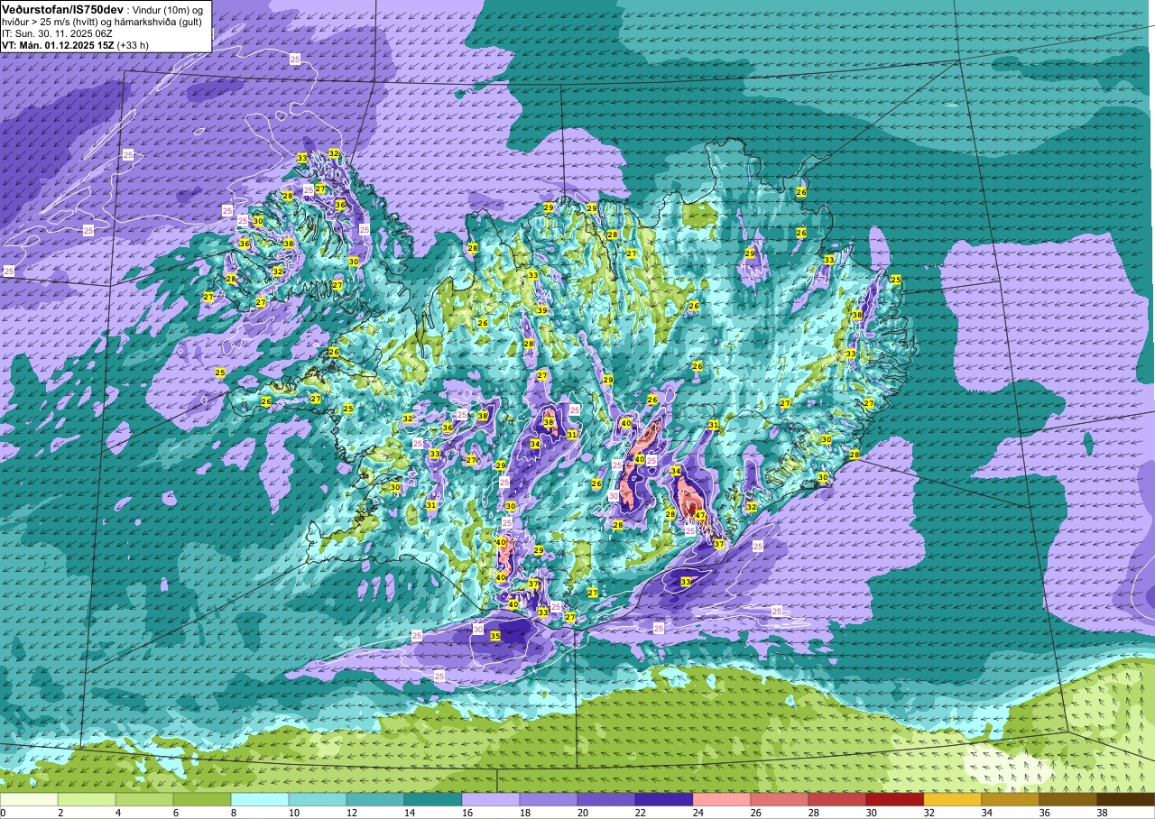The width and height of the screenshot is (1155, 819).
Task: Click the 16–18 m/s pale lavender legend swatch
Action: point(491,800)
